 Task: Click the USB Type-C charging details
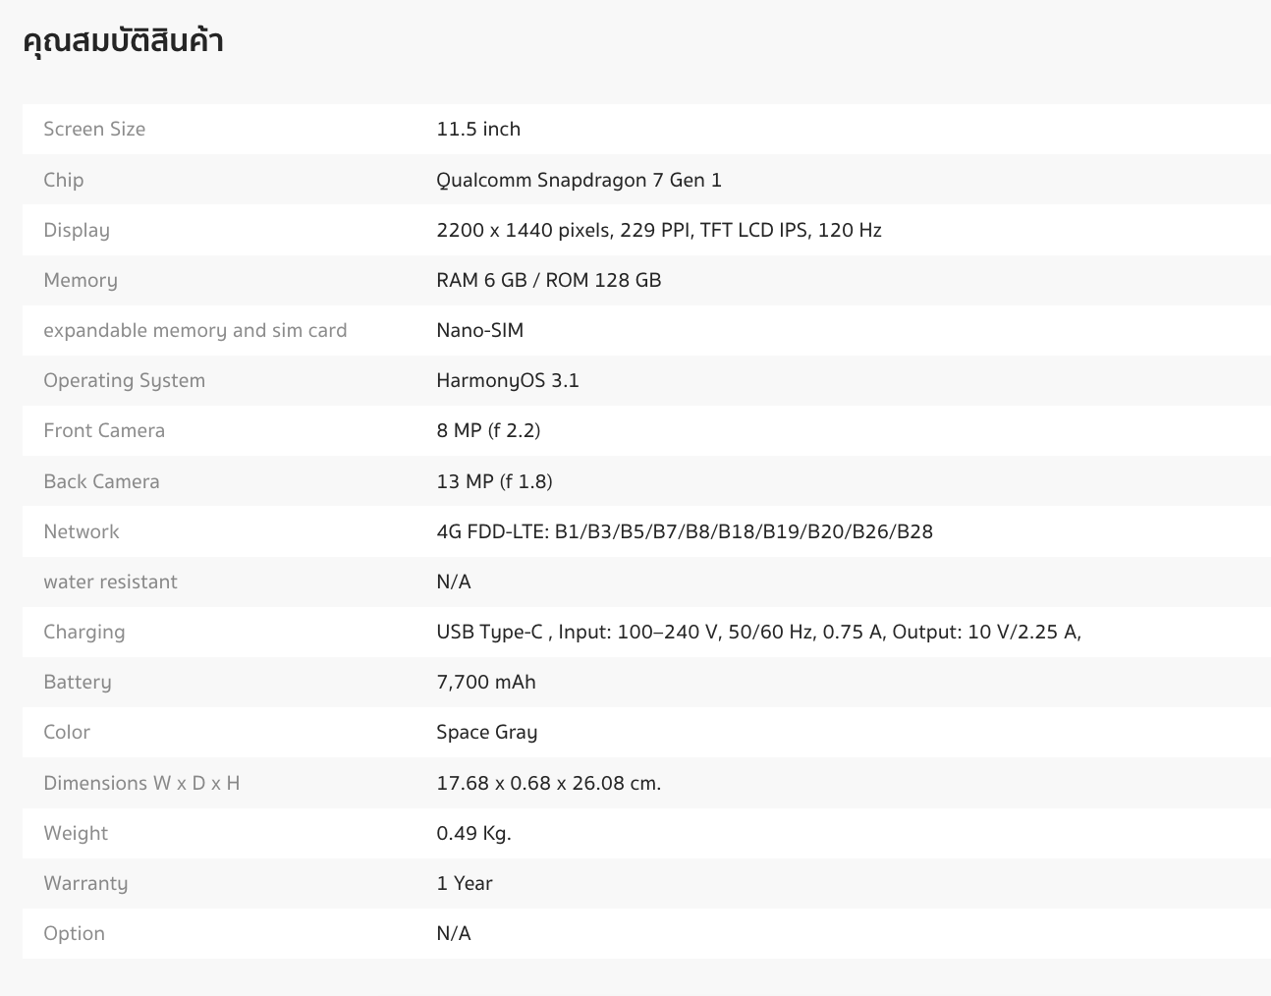pos(758,632)
